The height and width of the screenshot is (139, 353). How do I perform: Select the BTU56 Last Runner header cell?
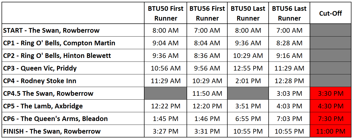tap(289, 13)
